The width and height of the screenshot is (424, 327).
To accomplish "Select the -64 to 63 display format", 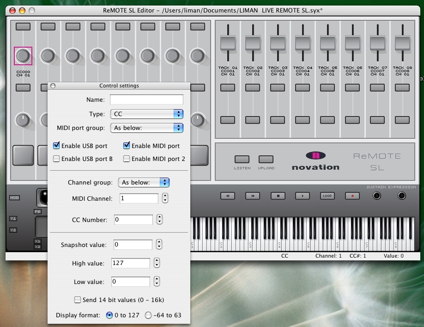I will coord(148,315).
